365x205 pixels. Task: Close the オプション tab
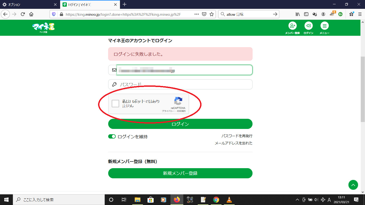pos(55,5)
